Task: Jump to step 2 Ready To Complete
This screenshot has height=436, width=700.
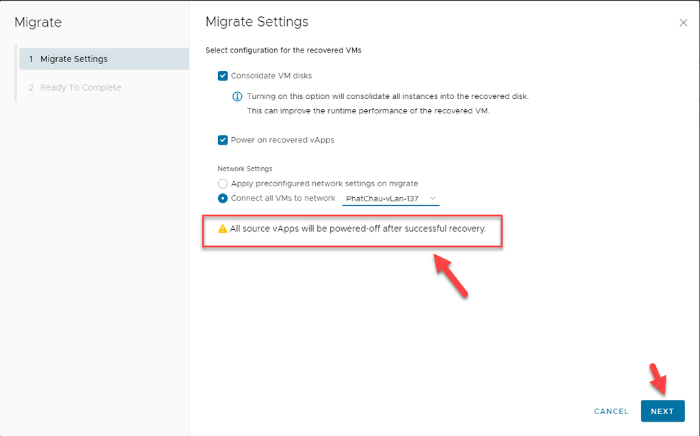Action: click(80, 87)
